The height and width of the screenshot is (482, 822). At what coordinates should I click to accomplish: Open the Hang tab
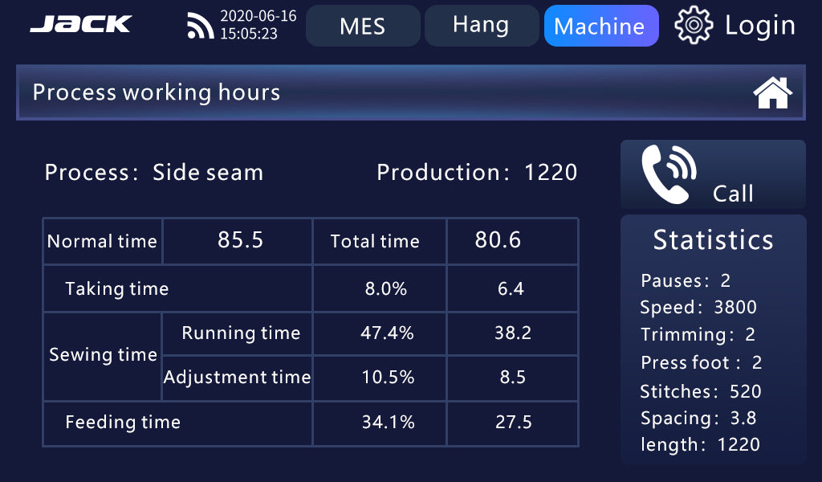481,26
